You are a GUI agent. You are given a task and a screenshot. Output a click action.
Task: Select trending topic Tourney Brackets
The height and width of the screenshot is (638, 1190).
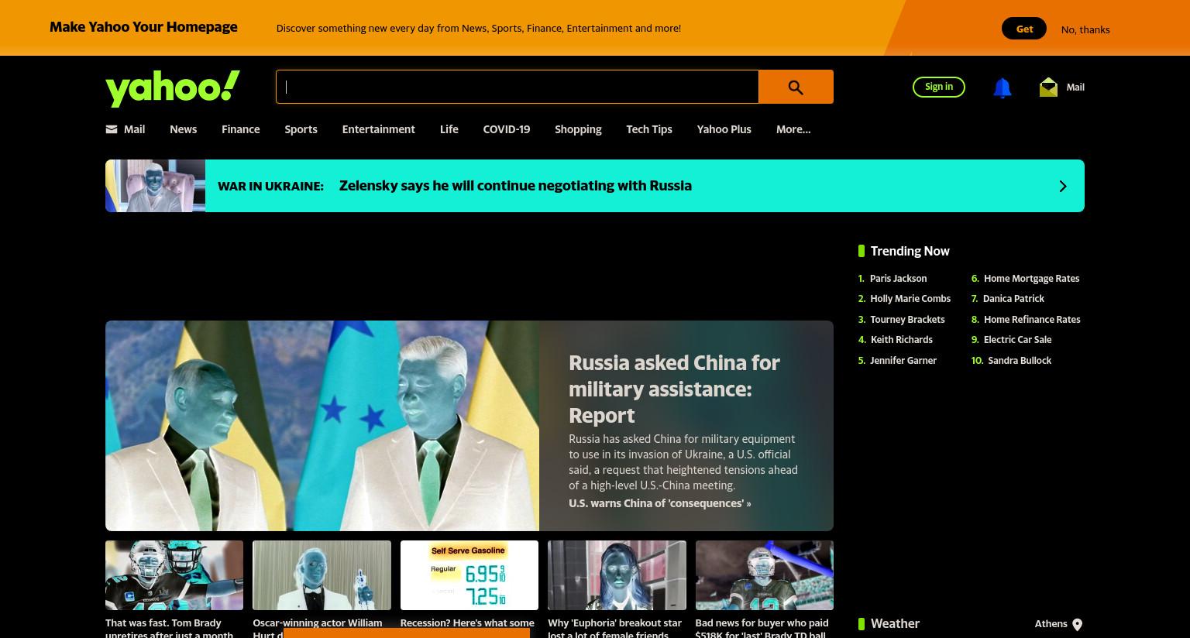pyautogui.click(x=907, y=320)
